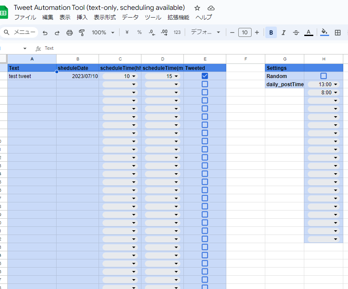The width and height of the screenshot is (348, 289).
Task: Expand the Name box dropdown arrow
Action: [x=25, y=48]
